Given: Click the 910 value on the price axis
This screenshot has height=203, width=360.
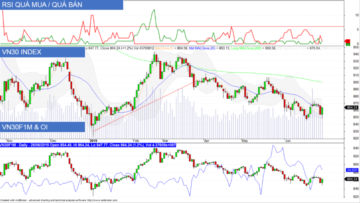Looking at the screenshot, I should [x=356, y=75].
